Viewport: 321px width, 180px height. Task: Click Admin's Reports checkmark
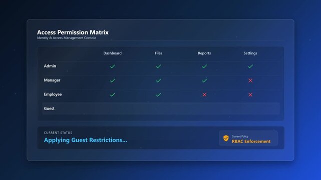(204, 66)
